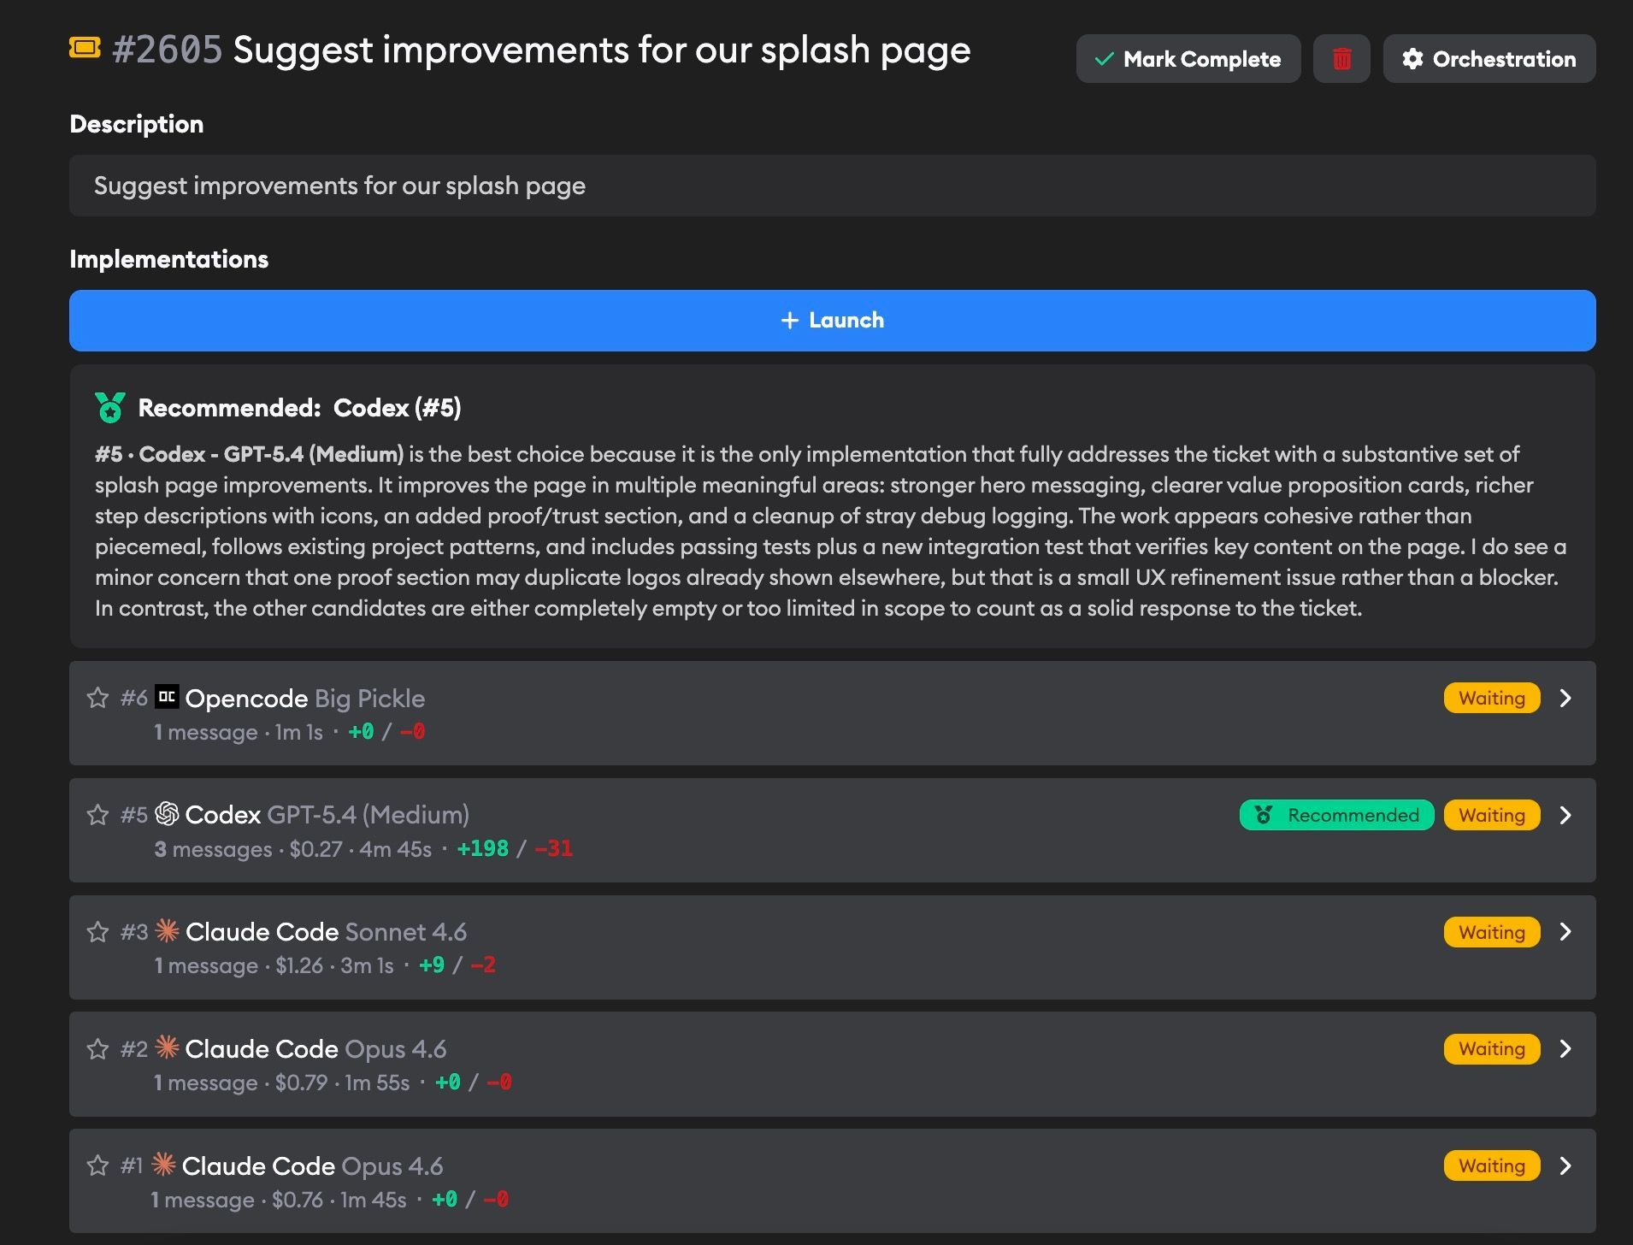This screenshot has height=1245, width=1633.
Task: Click the Waiting badge on row #2
Action: [x=1492, y=1049]
